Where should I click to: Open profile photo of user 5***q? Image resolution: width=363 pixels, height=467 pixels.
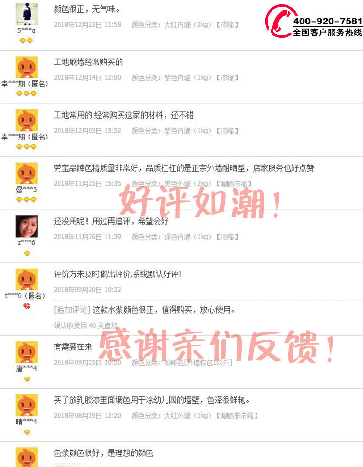point(27,14)
